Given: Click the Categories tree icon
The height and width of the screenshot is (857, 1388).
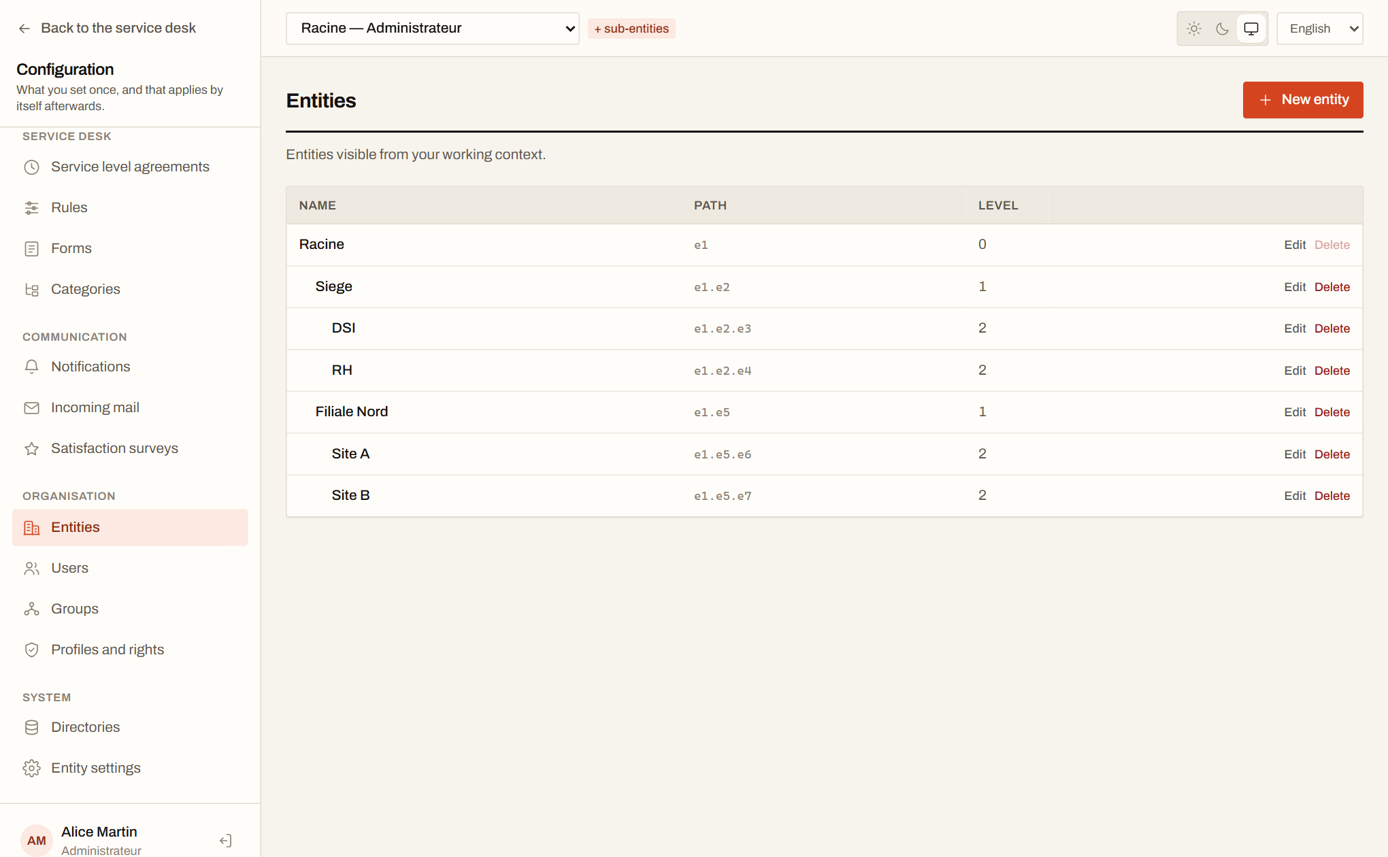Looking at the screenshot, I should (x=31, y=290).
